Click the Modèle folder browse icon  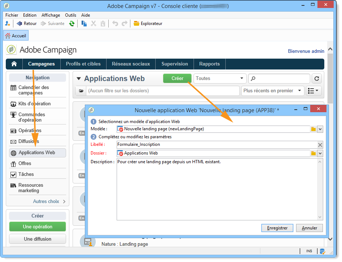[x=313, y=129]
